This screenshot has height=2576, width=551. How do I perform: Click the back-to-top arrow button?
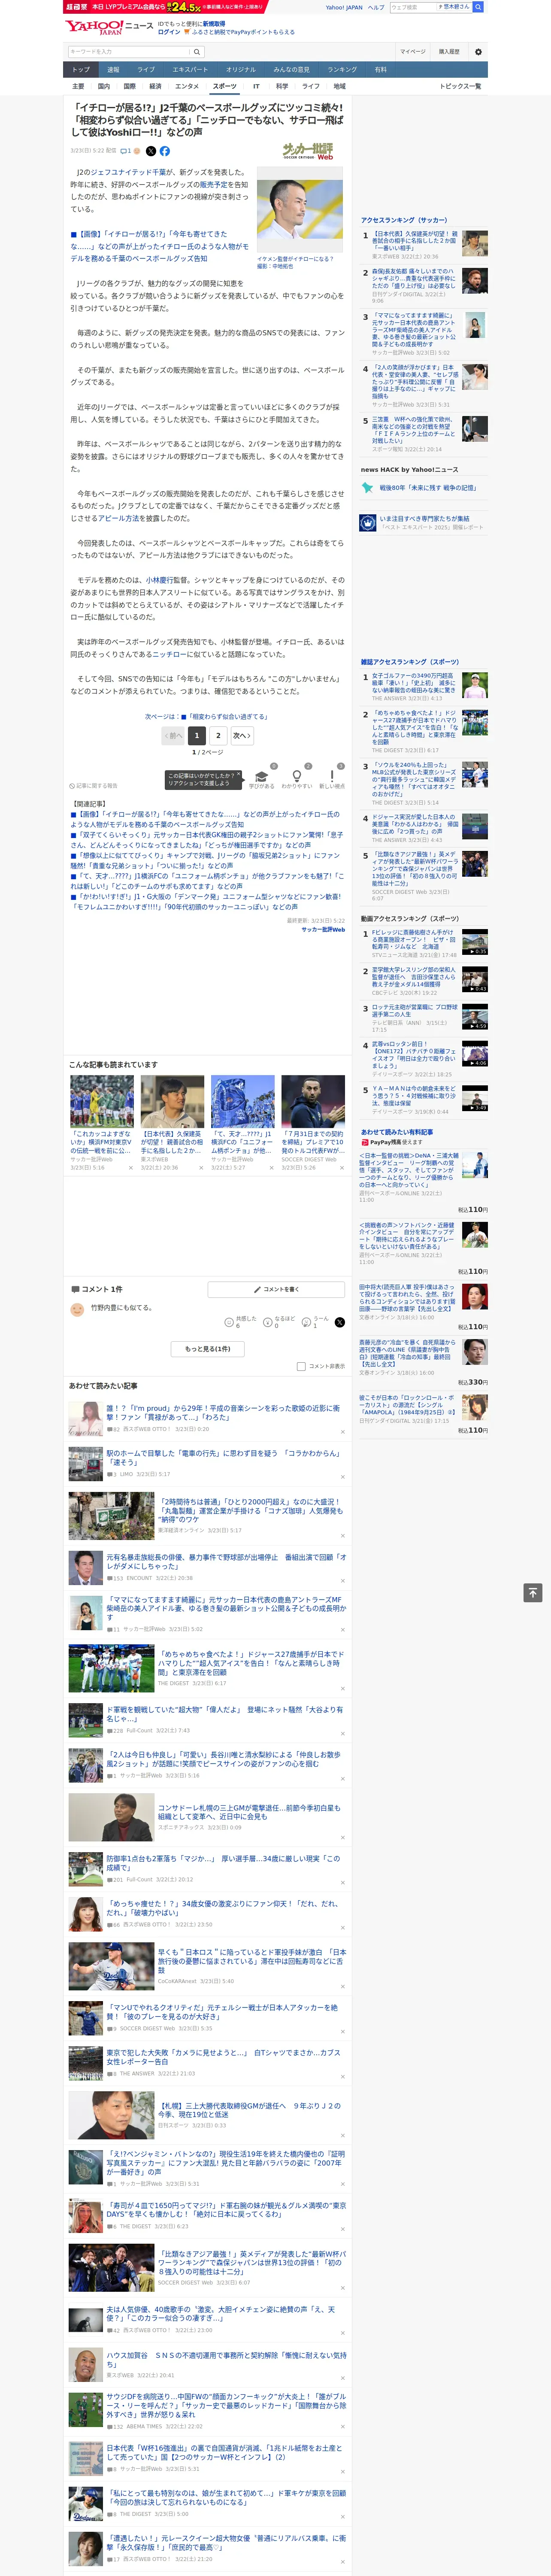pyautogui.click(x=533, y=1592)
